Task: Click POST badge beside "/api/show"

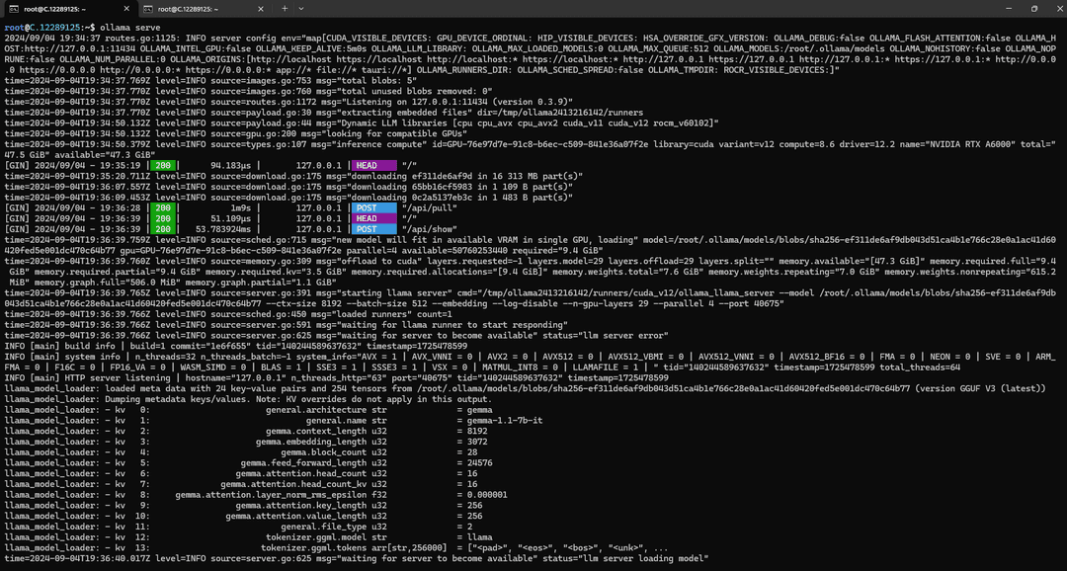Action: coord(374,229)
